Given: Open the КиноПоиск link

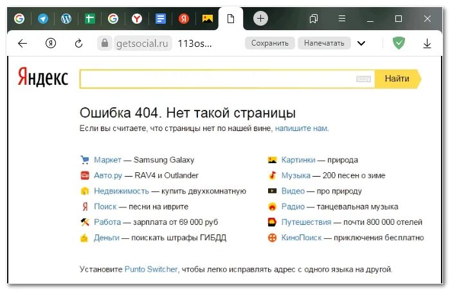Looking at the screenshot, I should click(301, 238).
